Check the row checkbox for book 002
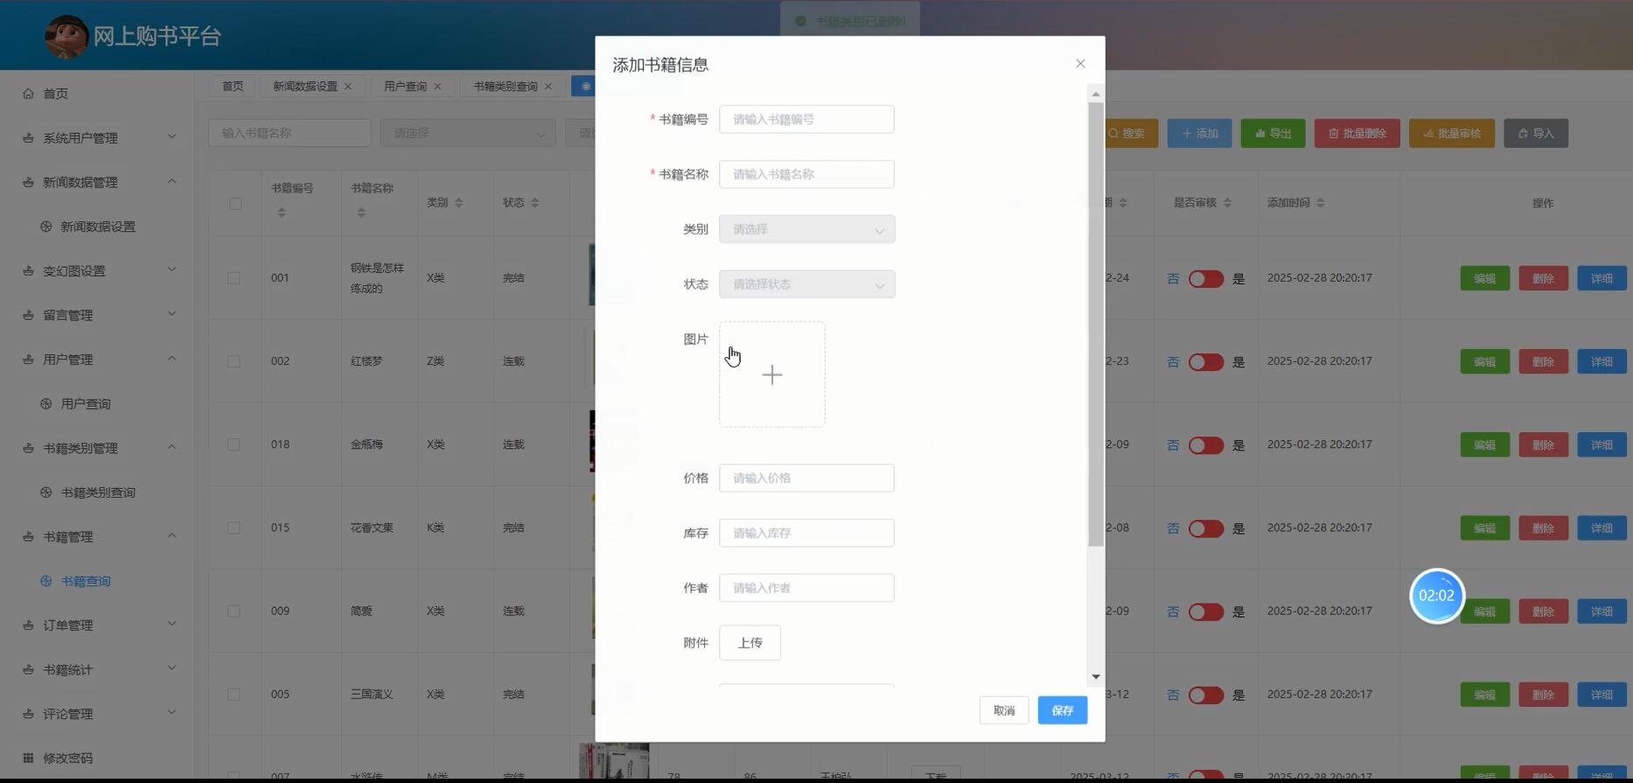1633x783 pixels. pyautogui.click(x=234, y=361)
